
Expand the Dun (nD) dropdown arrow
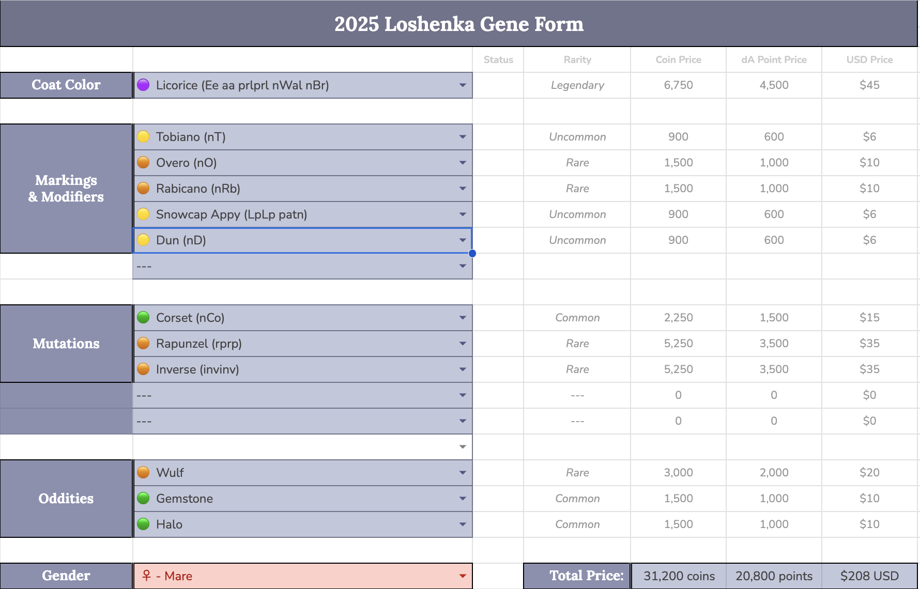463,240
